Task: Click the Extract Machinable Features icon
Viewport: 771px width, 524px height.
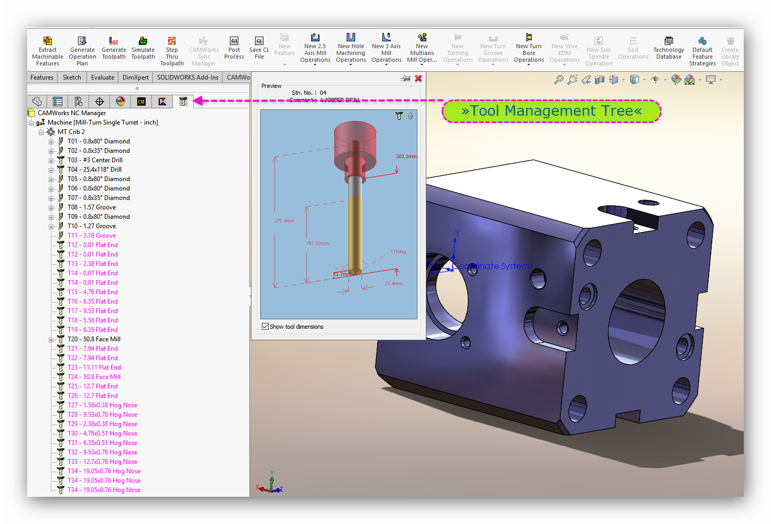Action: point(48,41)
